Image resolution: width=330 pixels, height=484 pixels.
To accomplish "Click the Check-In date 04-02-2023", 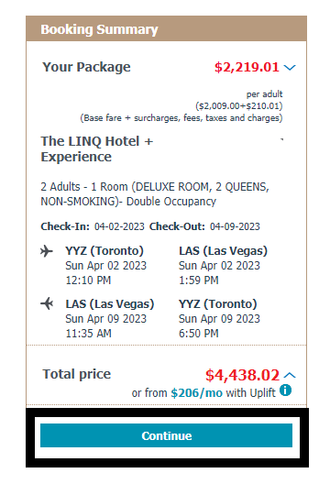I will pyautogui.click(x=119, y=226).
